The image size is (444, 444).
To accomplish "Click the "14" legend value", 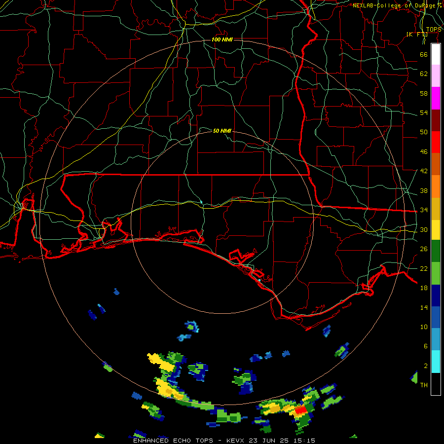I will click(424, 307).
